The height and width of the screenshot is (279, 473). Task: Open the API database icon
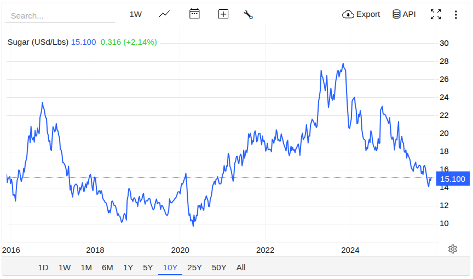[x=404, y=14]
